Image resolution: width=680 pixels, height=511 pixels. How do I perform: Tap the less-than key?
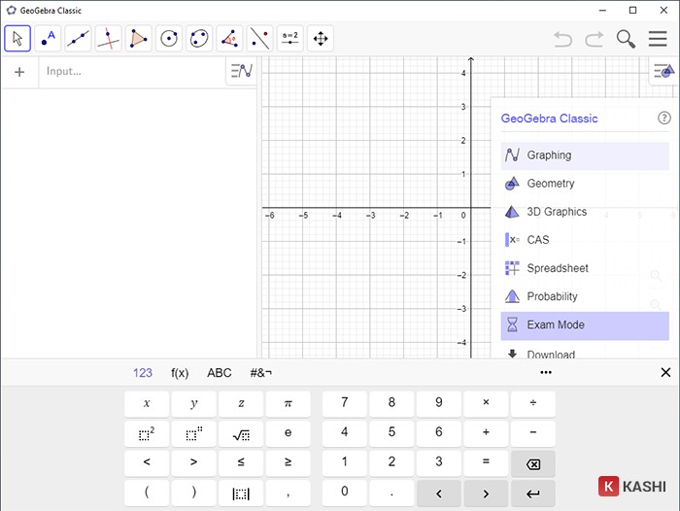pyautogui.click(x=147, y=462)
